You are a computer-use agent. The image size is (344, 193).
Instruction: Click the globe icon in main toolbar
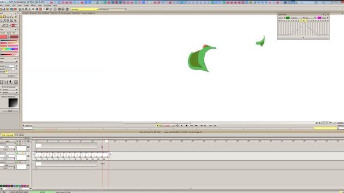point(37,9)
